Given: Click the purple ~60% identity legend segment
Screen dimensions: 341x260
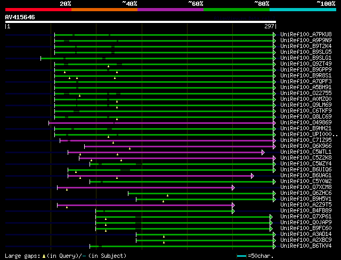Looking at the screenshot, I should [170, 10].
